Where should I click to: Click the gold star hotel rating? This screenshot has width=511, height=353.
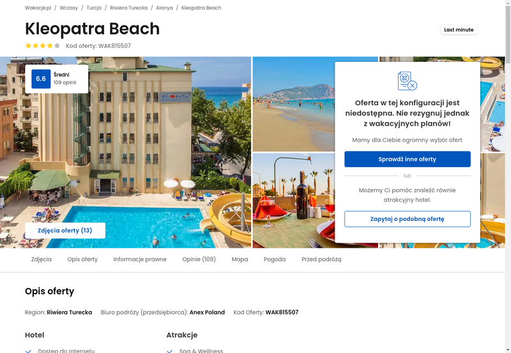coord(43,45)
